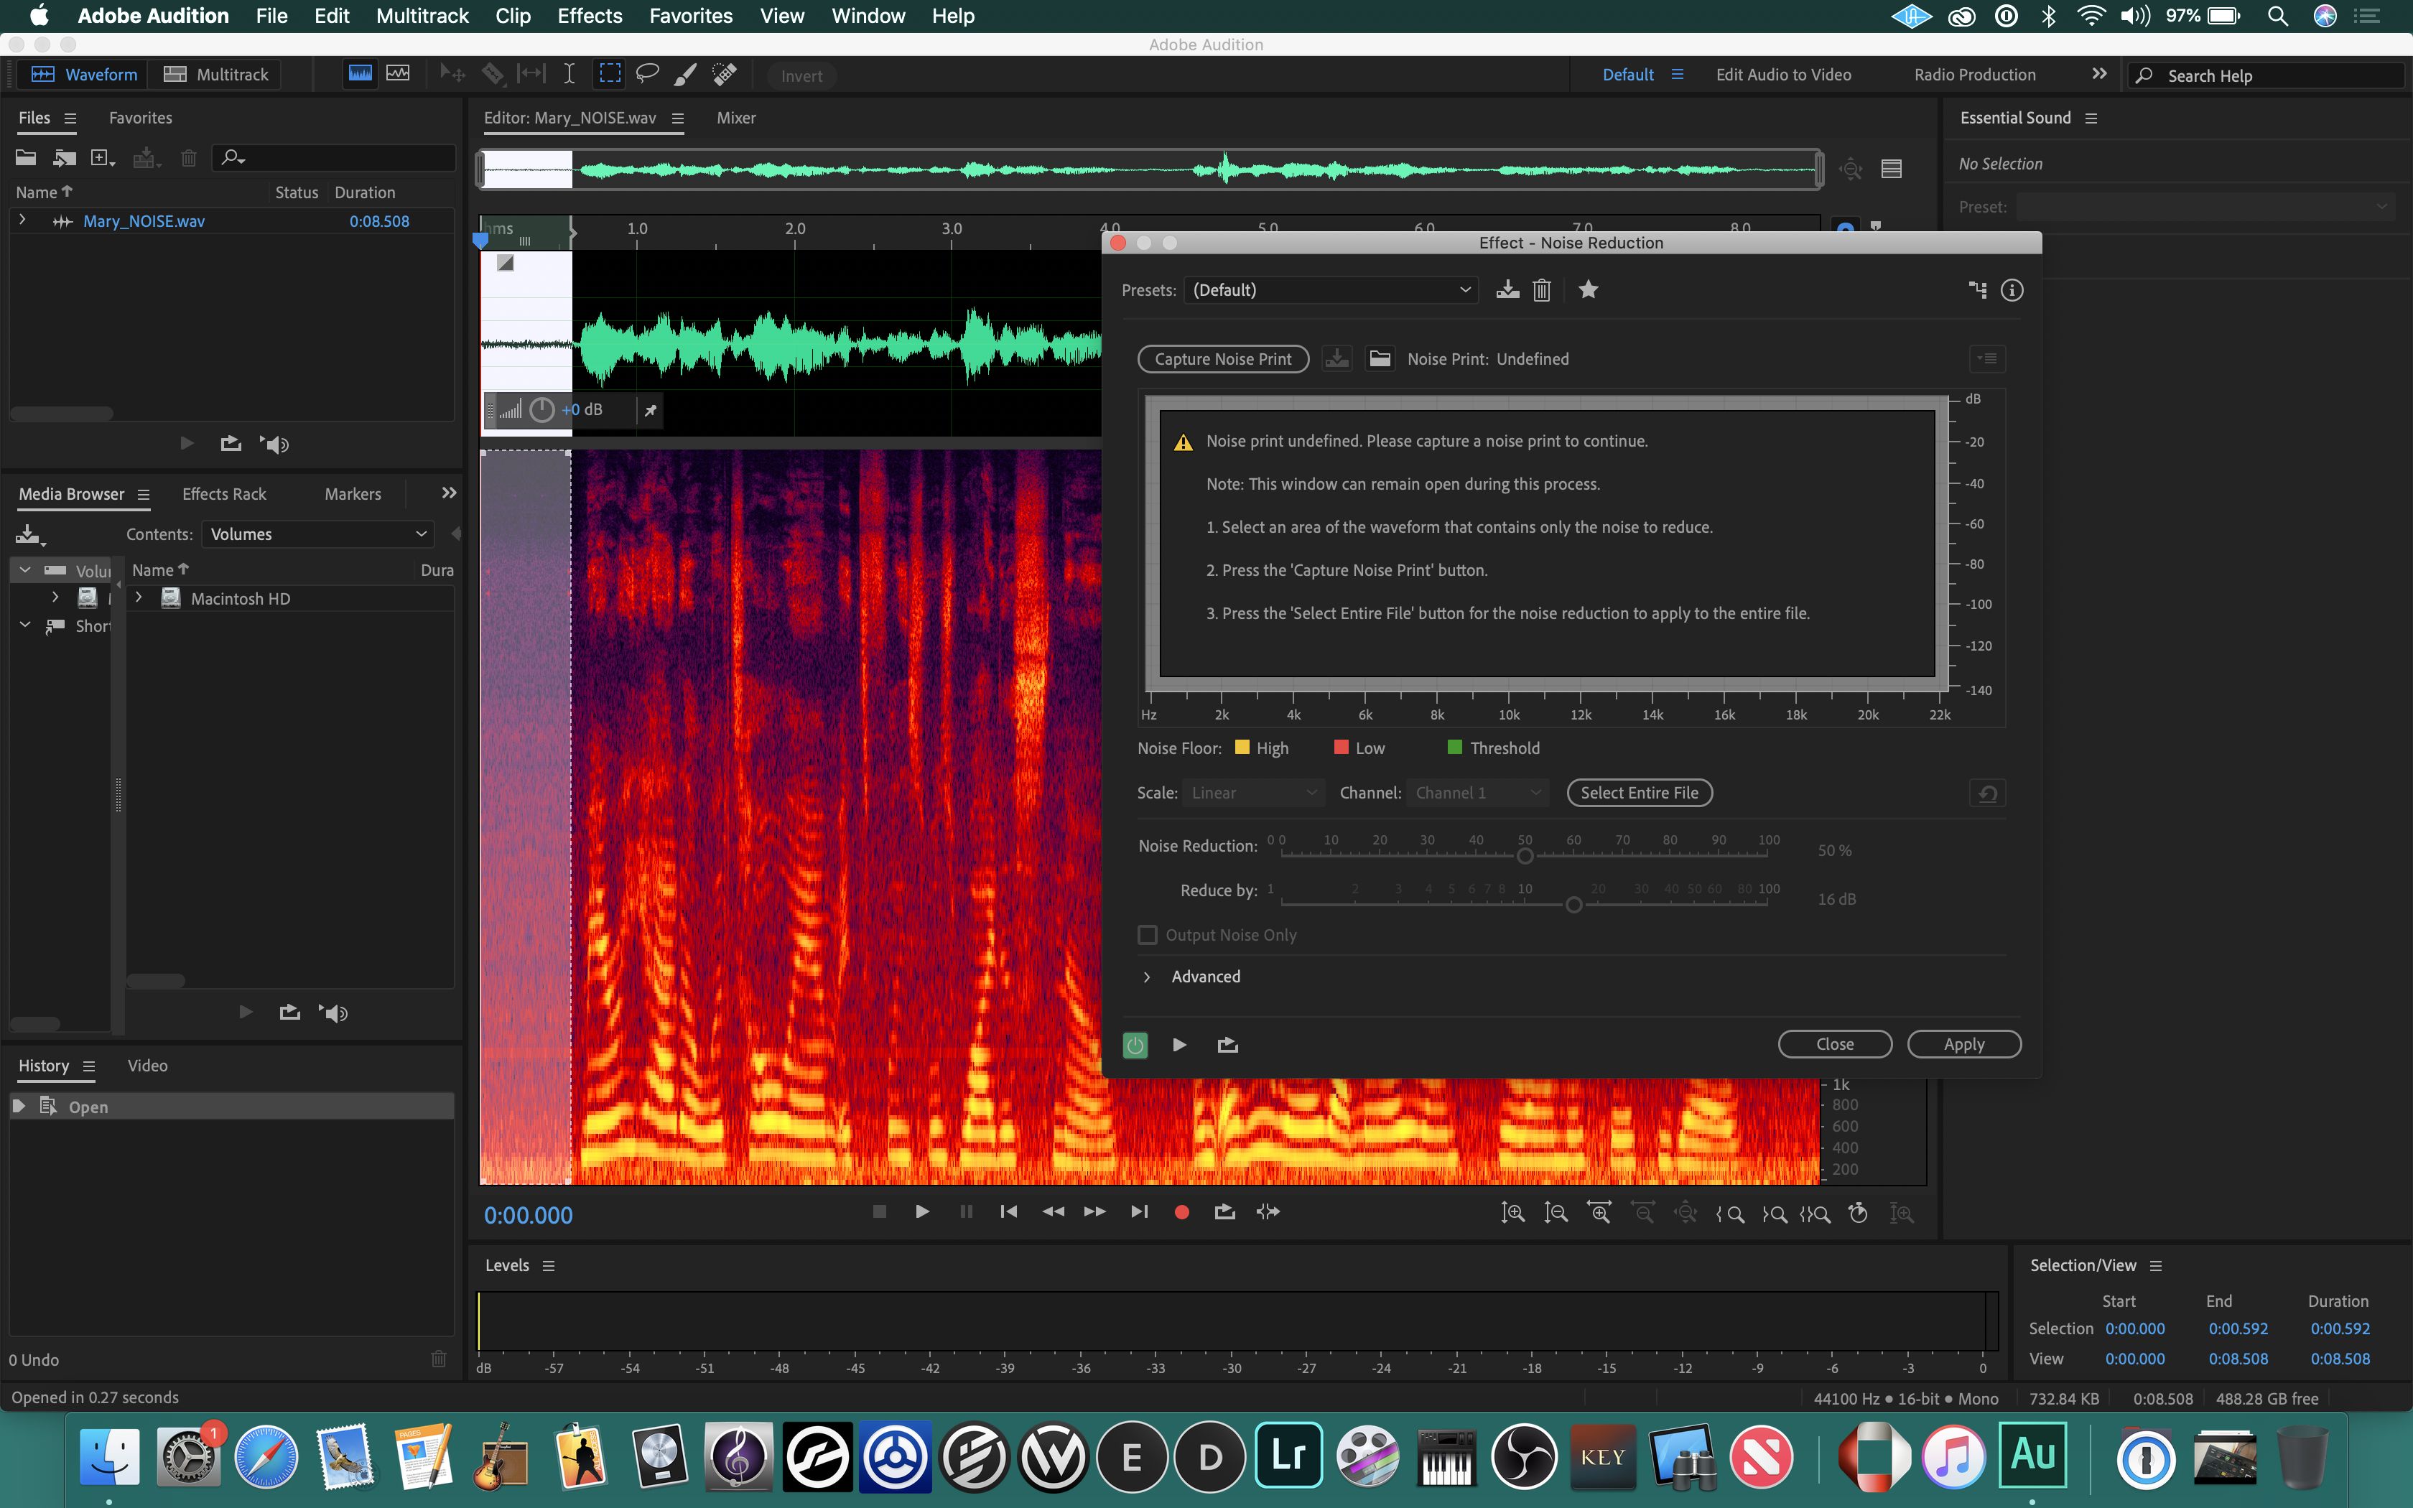2413x1508 pixels.
Task: Click the favorite preset star icon
Action: pos(1586,290)
